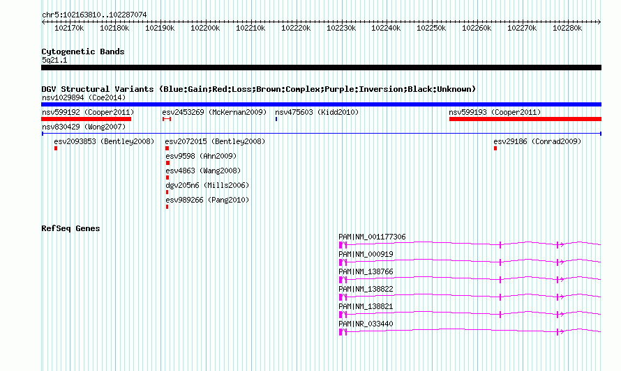Click the red esv2453269 bracket glyph

pos(167,119)
